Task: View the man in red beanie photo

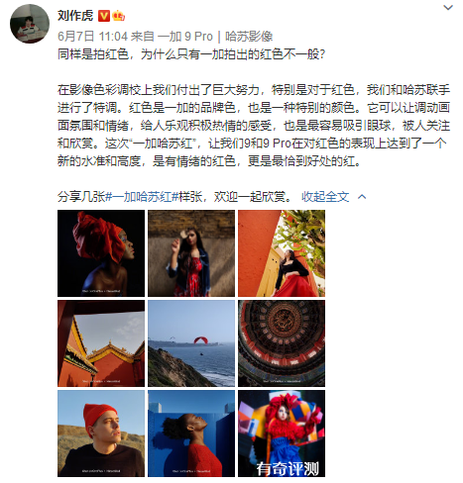Action: (x=101, y=434)
